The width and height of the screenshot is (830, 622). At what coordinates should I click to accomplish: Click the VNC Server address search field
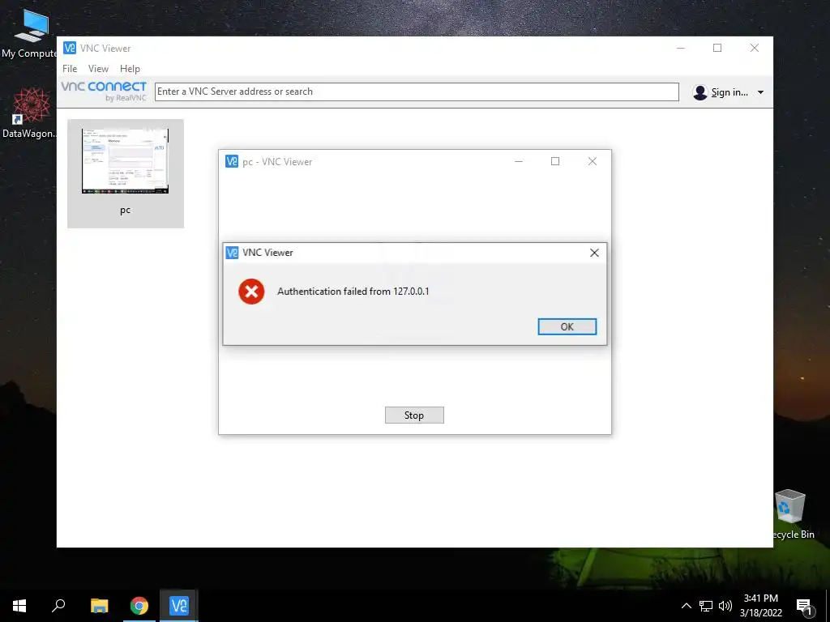click(417, 92)
